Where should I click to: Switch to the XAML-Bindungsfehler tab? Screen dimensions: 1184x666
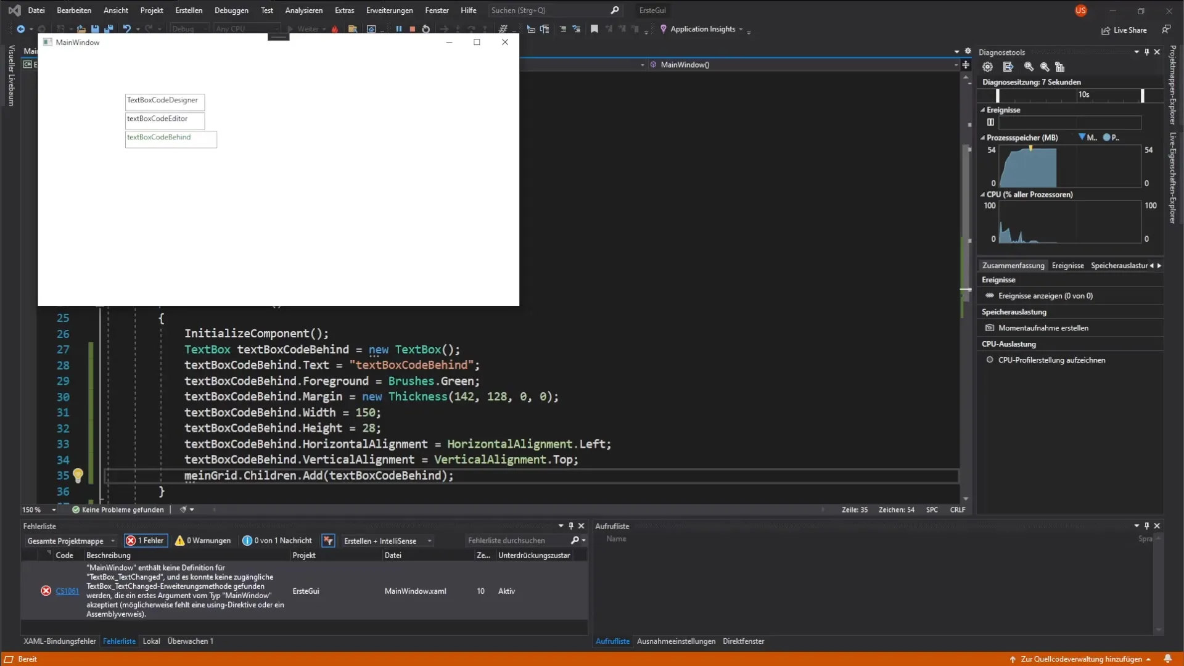pos(60,641)
